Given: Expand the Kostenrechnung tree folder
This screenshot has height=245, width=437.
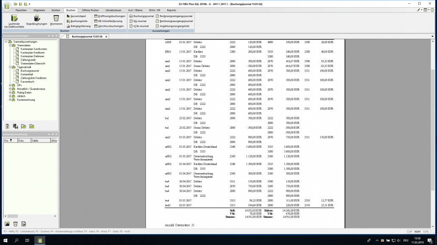Looking at the screenshot, I should pyautogui.click(x=10, y=100).
